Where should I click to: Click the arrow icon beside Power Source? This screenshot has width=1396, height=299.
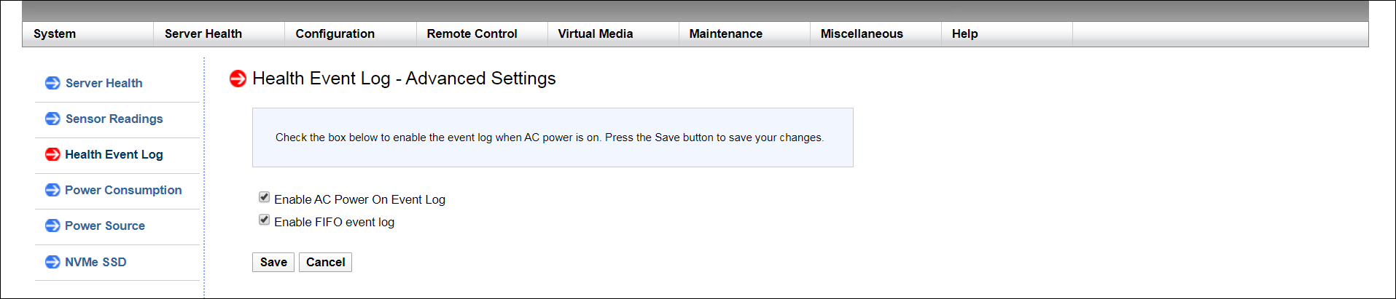pyautogui.click(x=52, y=226)
